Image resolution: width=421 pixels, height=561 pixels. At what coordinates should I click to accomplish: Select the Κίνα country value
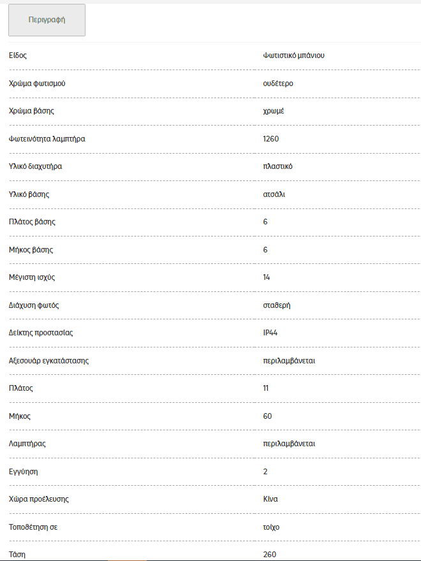270,499
